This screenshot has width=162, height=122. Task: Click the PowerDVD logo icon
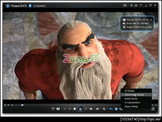(x=8, y=6)
